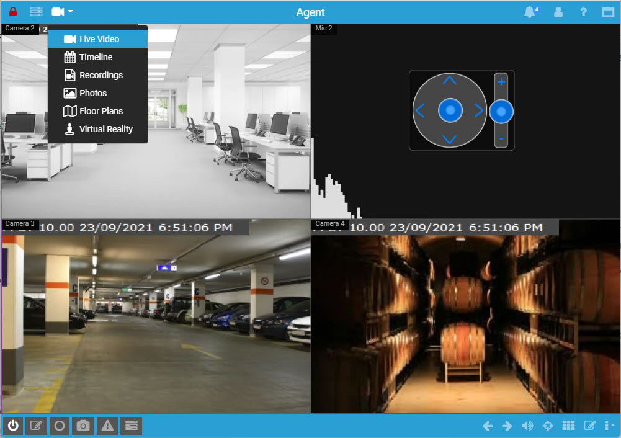Select Live Video from the menu
This screenshot has height=438, width=621.
tap(98, 39)
